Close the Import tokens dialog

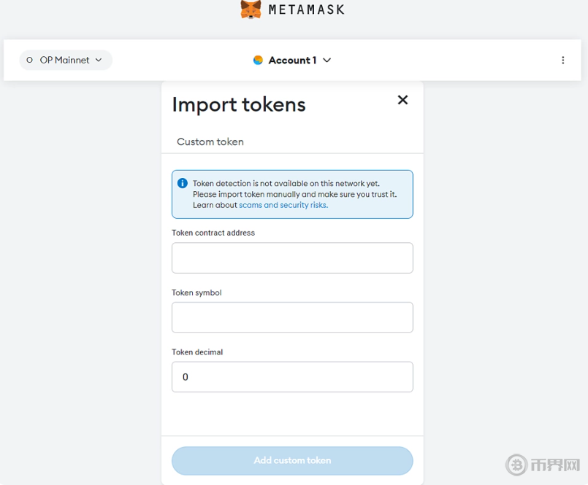[x=402, y=100]
